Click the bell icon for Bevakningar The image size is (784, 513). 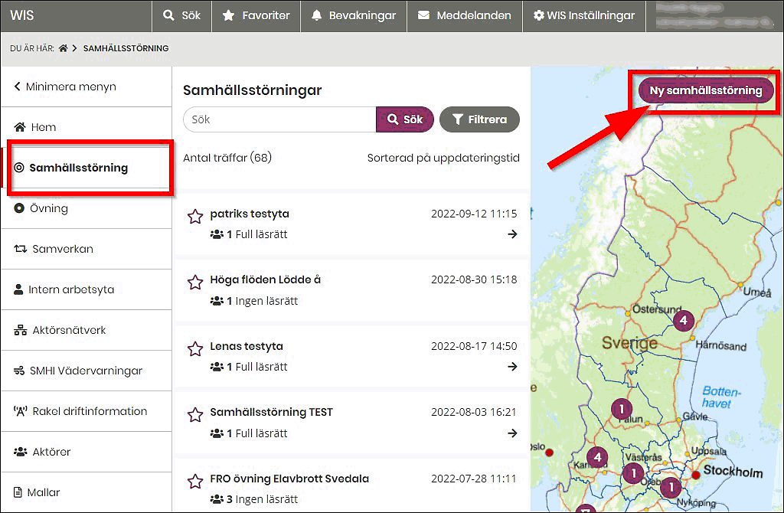[318, 15]
